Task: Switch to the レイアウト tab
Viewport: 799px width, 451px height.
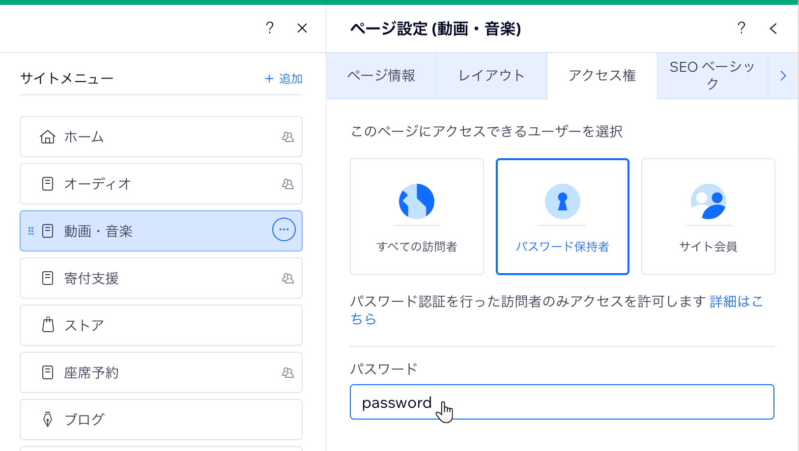Action: click(x=491, y=76)
